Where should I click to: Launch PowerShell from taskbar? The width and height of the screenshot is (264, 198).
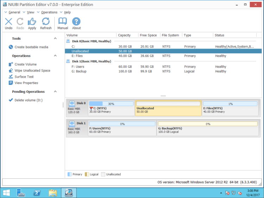[x=37, y=193]
